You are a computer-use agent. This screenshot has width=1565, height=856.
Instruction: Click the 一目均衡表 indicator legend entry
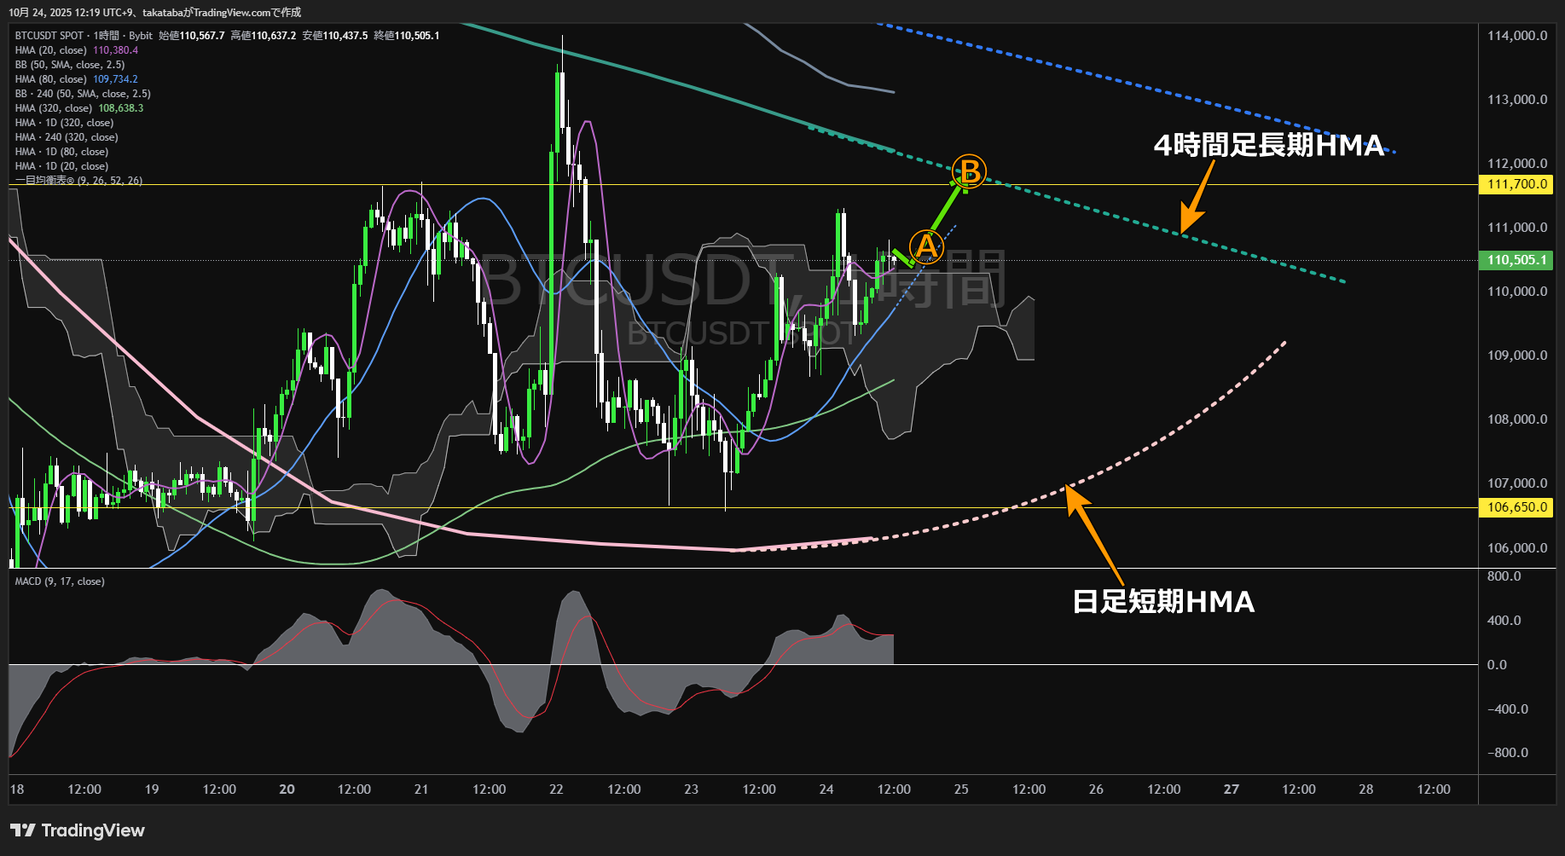pos(78,181)
